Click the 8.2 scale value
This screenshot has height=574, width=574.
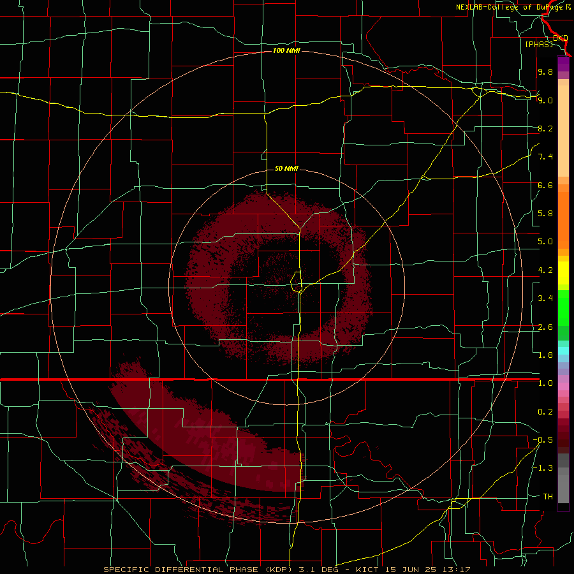point(545,128)
